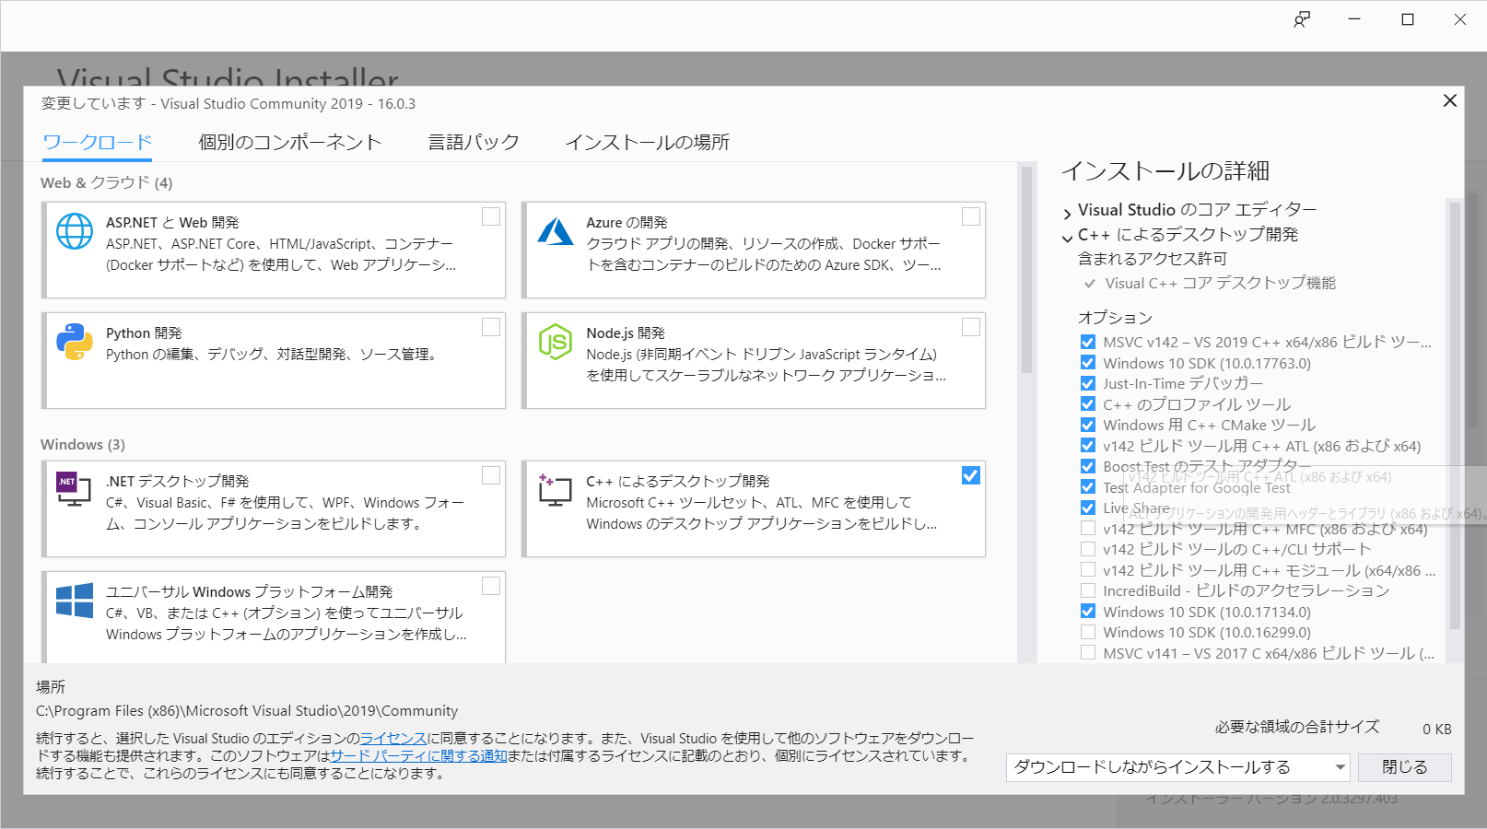Click the installation details vertical scrollbar
This screenshot has height=829, width=1487.
point(1455,414)
